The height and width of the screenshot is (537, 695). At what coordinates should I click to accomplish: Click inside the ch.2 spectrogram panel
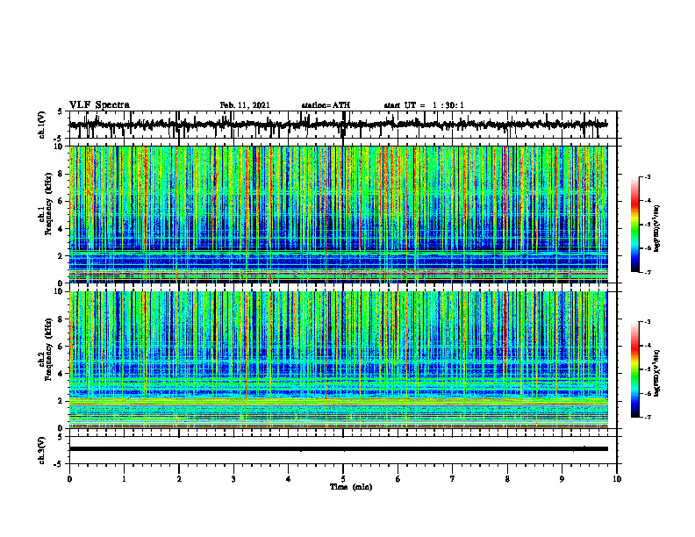[x=338, y=360]
